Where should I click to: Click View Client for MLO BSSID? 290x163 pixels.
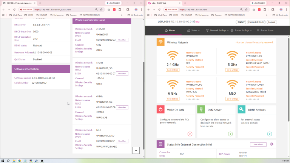(122, 141)
